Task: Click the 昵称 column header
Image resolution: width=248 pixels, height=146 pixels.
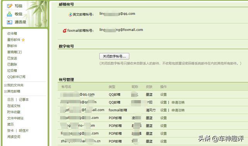Action: (x=135, y=87)
